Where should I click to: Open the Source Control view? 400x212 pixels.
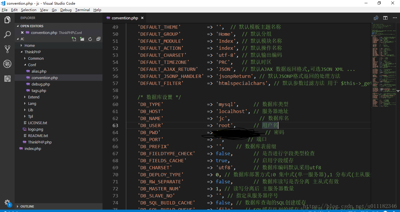coord(7,49)
